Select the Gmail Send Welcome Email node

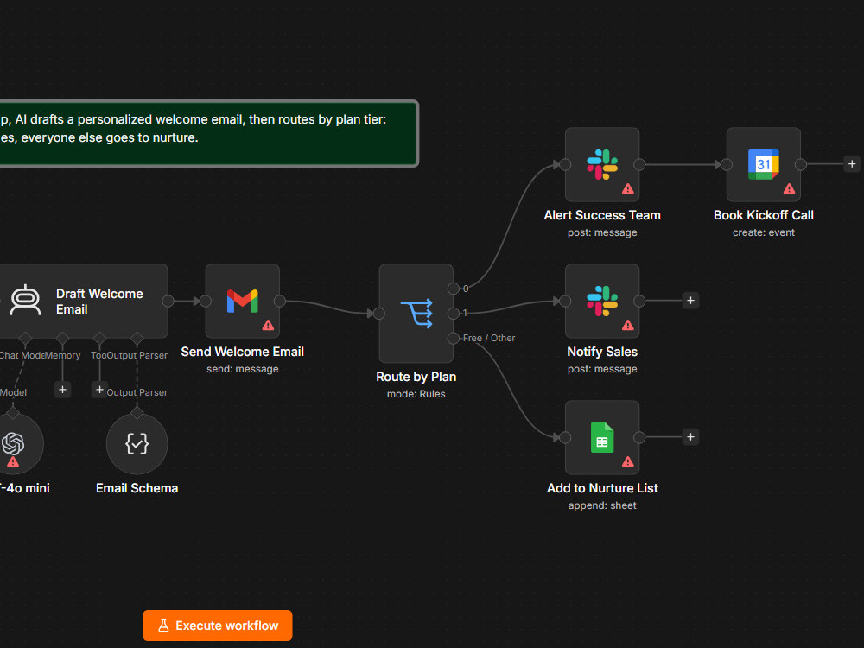(x=243, y=301)
